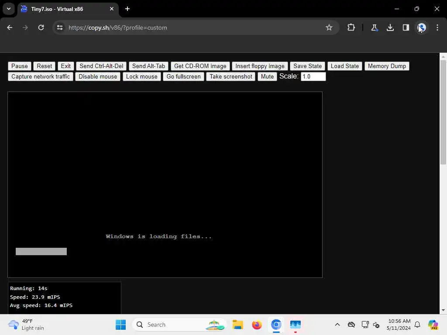Open the clock showing 10:56 AM
Image resolution: width=447 pixels, height=335 pixels.
[399, 325]
